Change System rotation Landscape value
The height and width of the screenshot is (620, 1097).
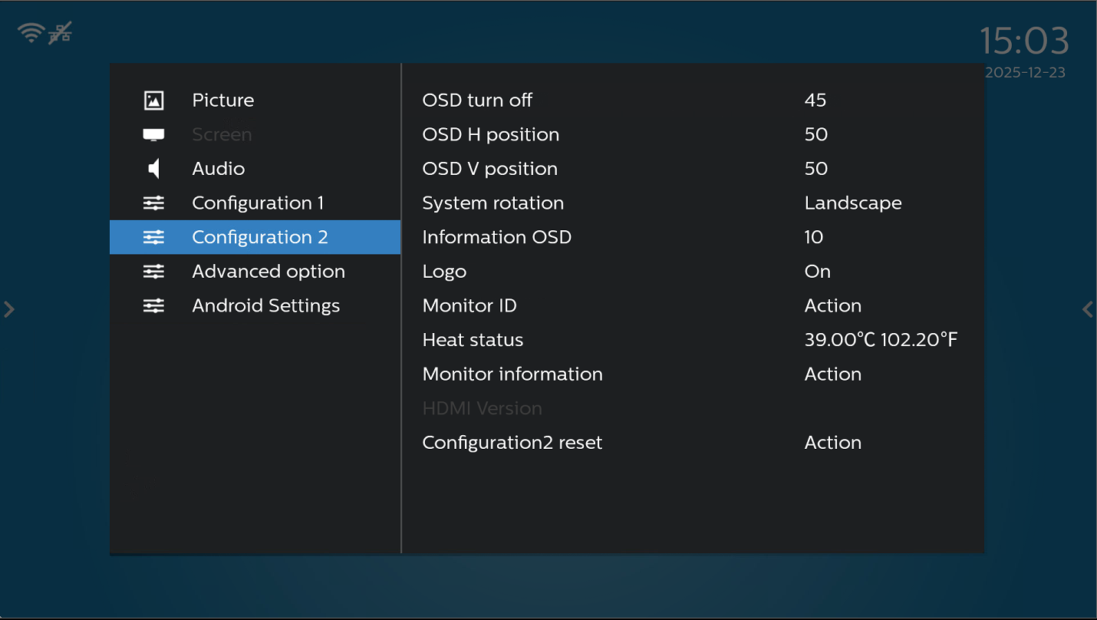(852, 203)
